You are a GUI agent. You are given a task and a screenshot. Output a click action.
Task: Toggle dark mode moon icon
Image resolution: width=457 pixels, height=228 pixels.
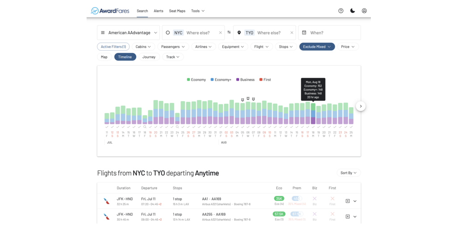pyautogui.click(x=353, y=11)
